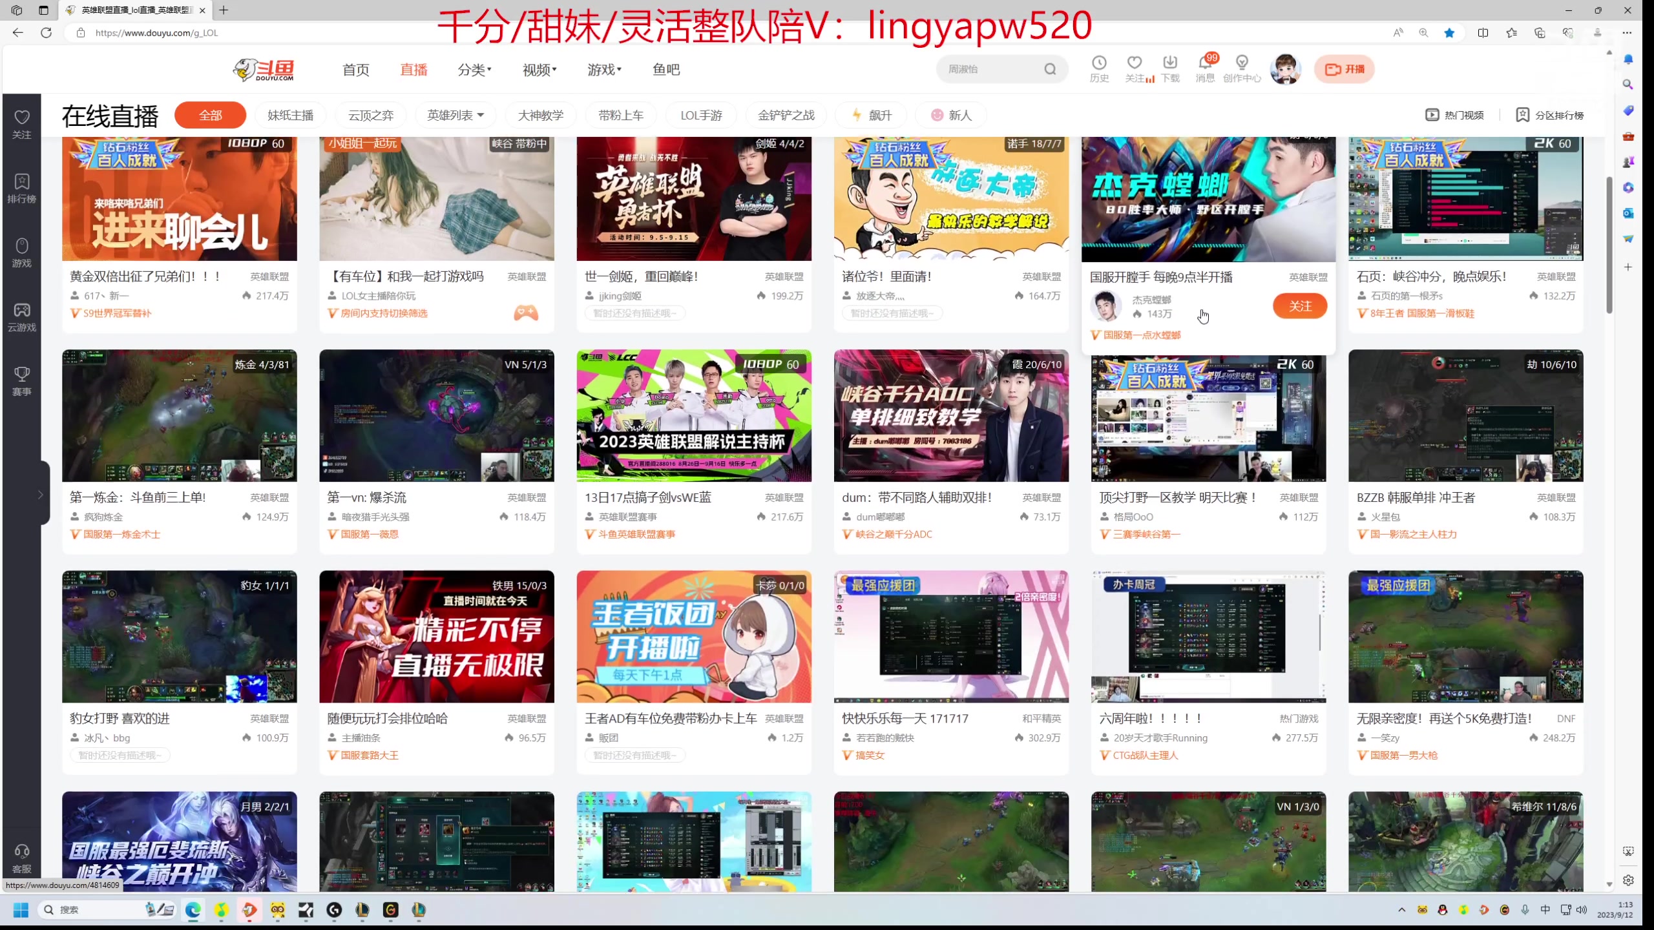Open the 关注 heart icon in left sidebar

(22, 123)
